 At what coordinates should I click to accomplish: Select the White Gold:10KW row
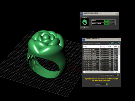100,66
